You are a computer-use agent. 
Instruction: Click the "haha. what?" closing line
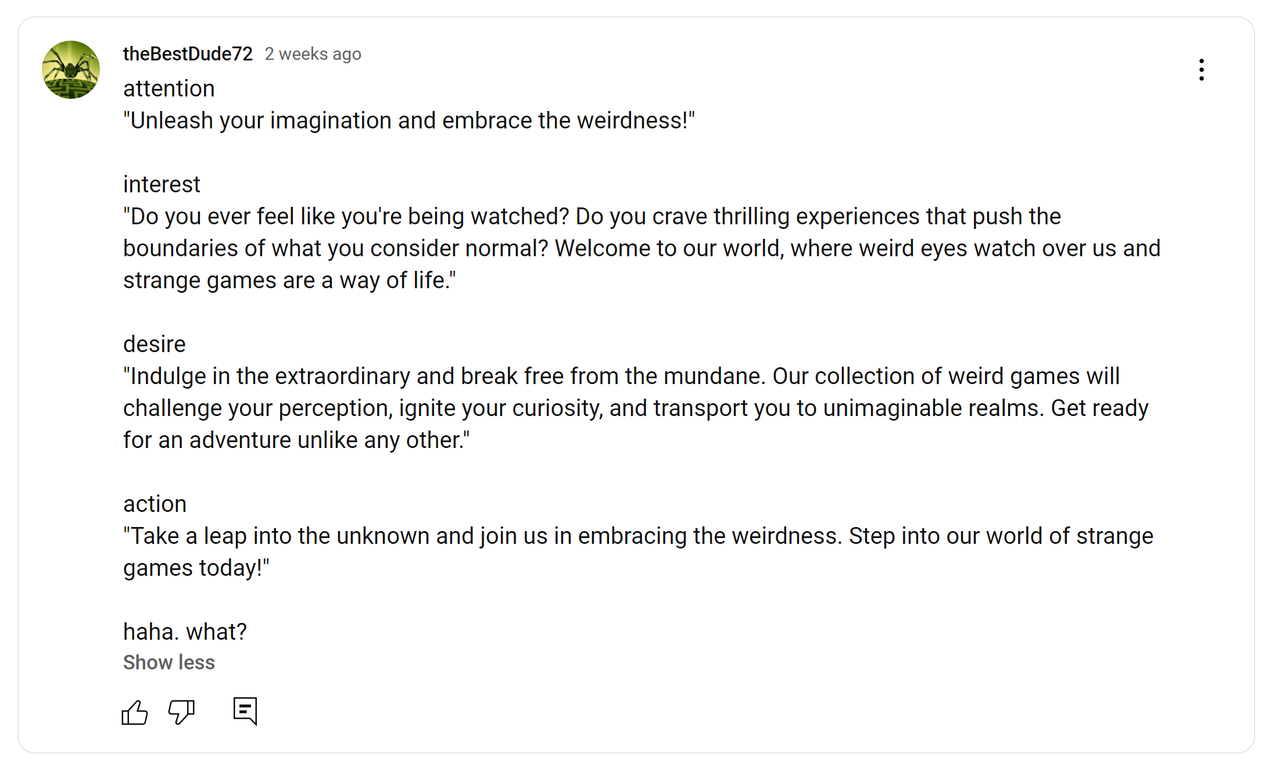(185, 632)
